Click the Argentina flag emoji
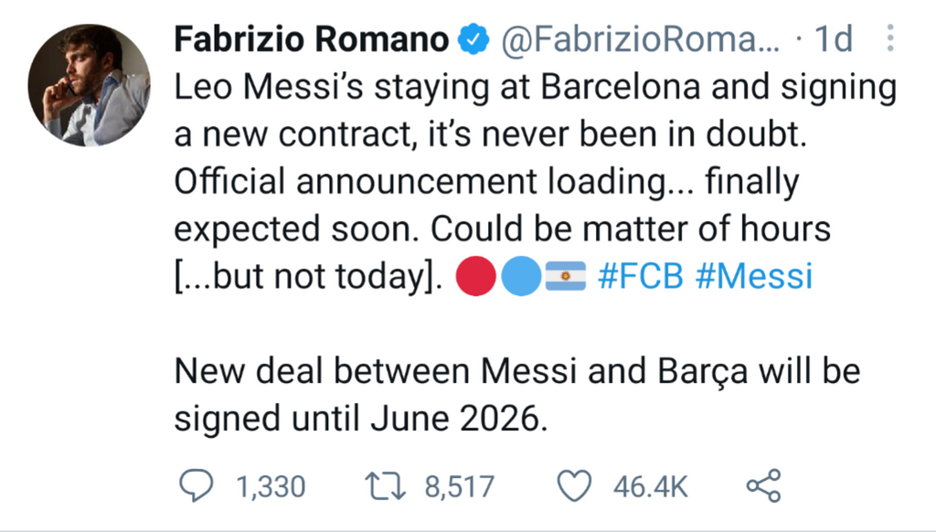This screenshot has width=936, height=532. click(x=566, y=276)
